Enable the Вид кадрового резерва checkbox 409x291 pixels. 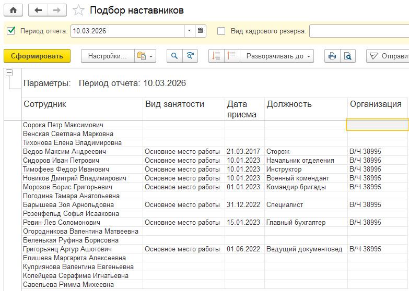click(x=221, y=31)
